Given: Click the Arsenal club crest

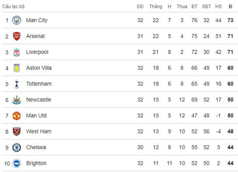Looking at the screenshot, I should (x=16, y=36).
